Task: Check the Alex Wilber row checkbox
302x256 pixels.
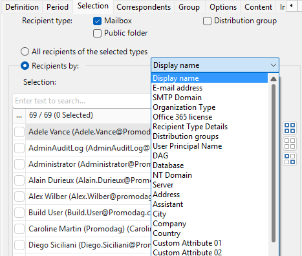Action: coord(19,197)
